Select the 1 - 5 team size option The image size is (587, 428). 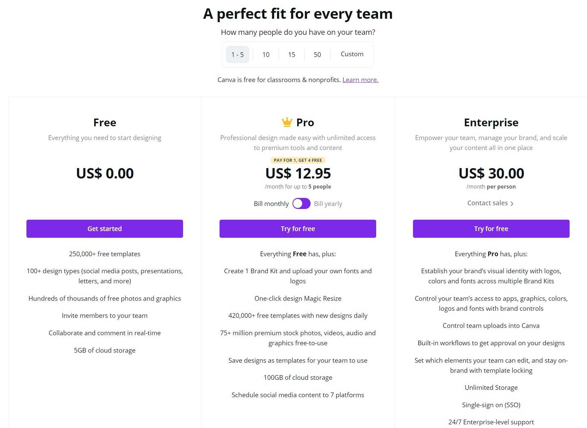[237, 55]
